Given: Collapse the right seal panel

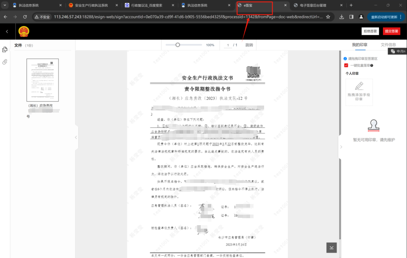Looking at the screenshot, I should (x=341, y=147).
